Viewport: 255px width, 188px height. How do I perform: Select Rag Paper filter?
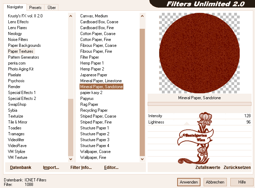89,104
